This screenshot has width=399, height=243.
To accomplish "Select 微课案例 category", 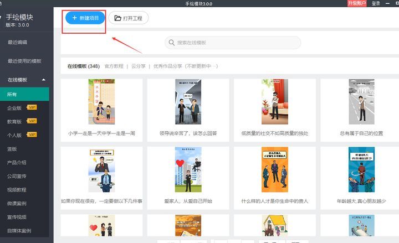I will tap(17, 203).
